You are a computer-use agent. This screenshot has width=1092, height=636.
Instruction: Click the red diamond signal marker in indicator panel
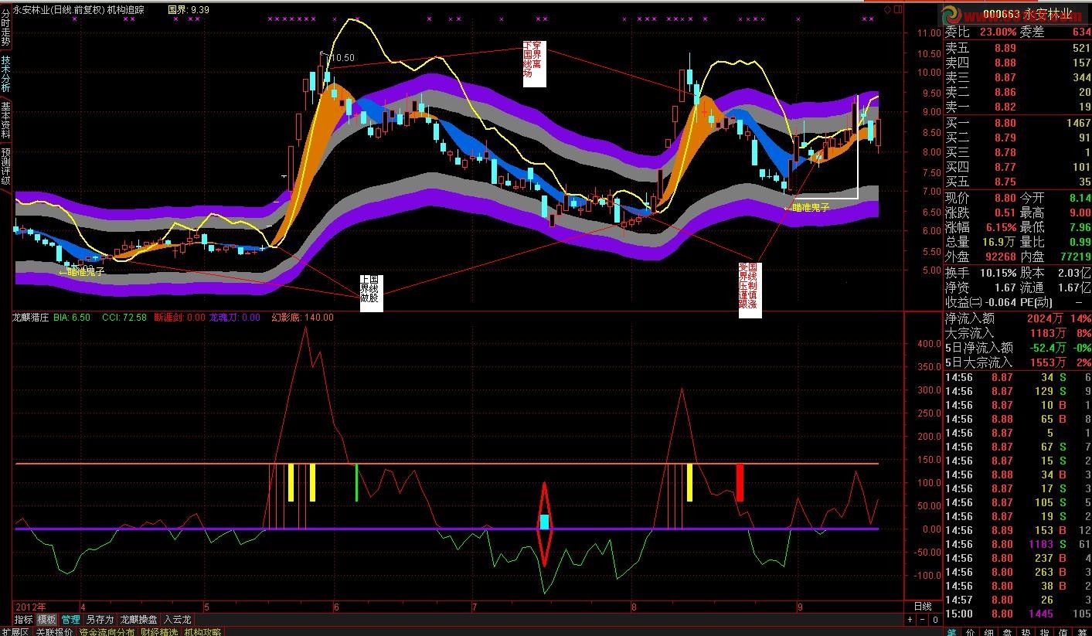(x=544, y=523)
